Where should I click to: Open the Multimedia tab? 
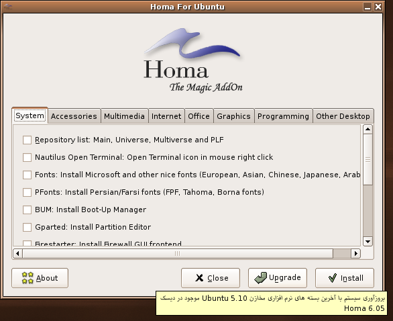(124, 116)
